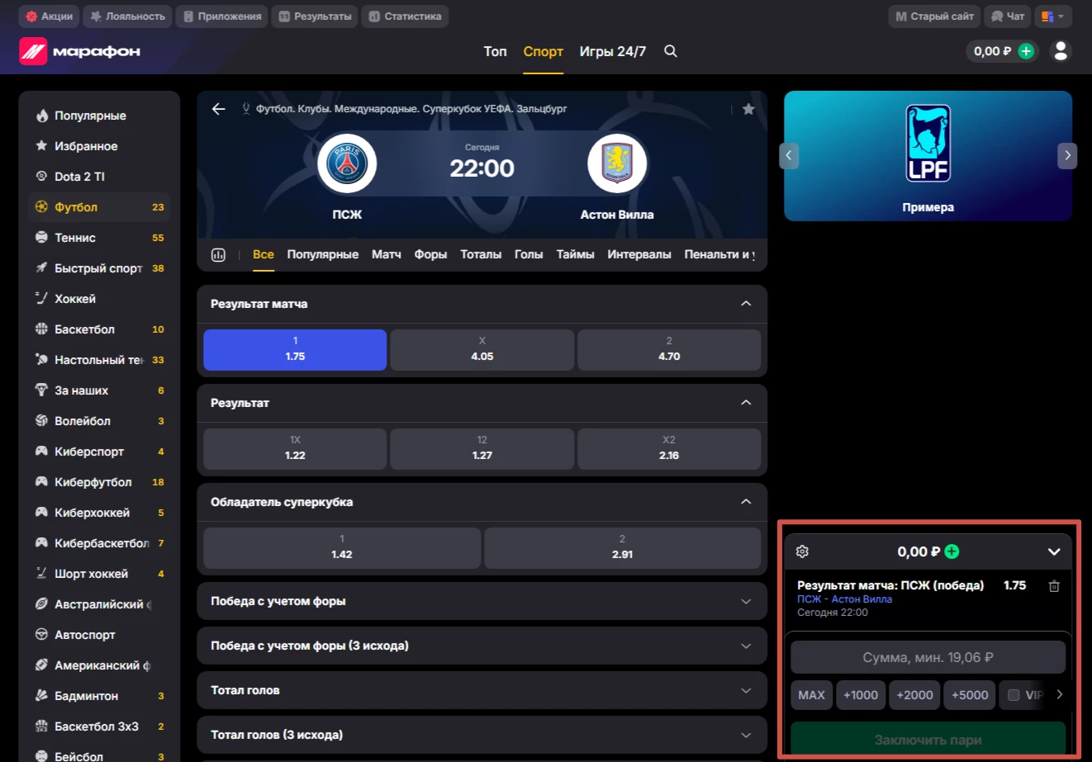Open the Лояльность button
1092x762 pixels.
click(128, 17)
